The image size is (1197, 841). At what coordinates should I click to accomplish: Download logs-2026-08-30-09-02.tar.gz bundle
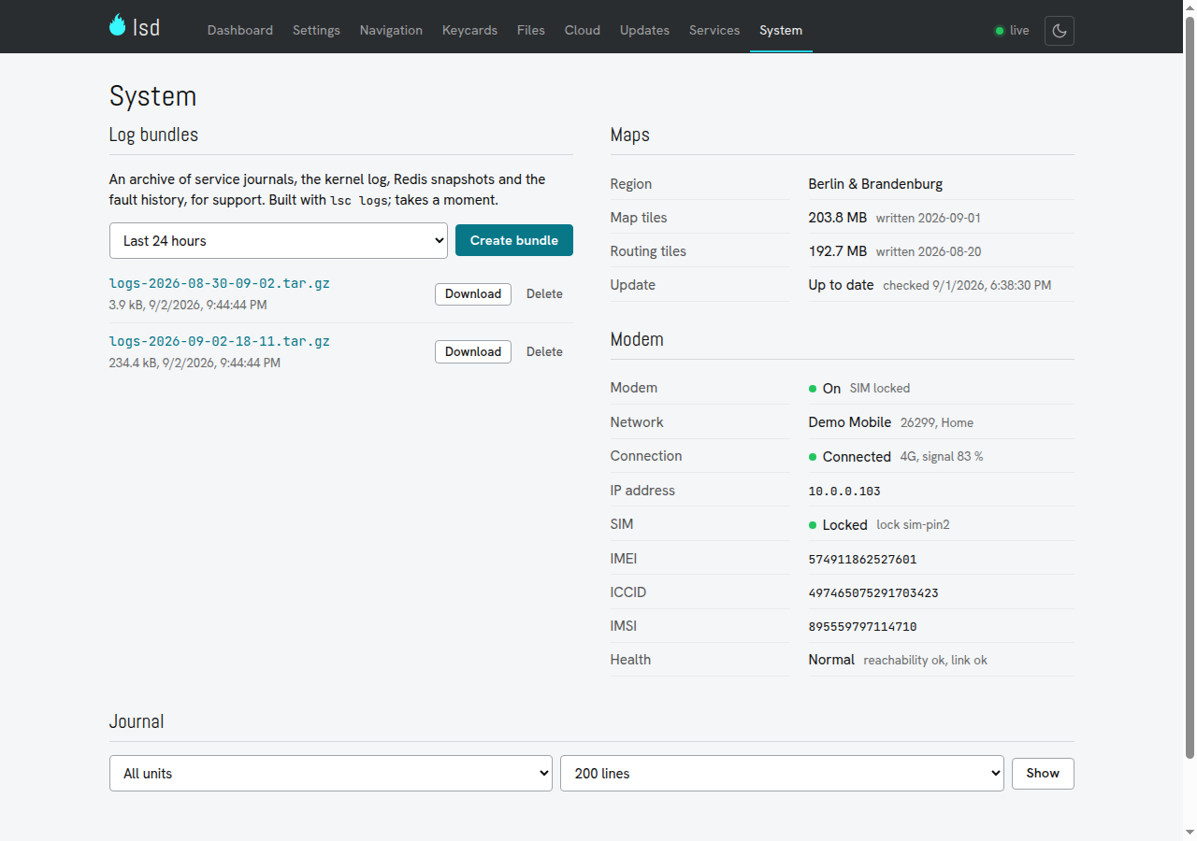click(473, 293)
